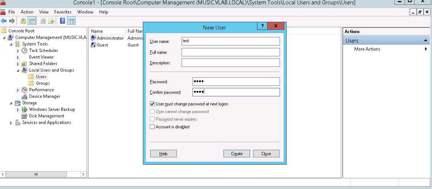This screenshot has height=189, width=432.
Task: Collapse the Storage node
Action: [x=11, y=103]
